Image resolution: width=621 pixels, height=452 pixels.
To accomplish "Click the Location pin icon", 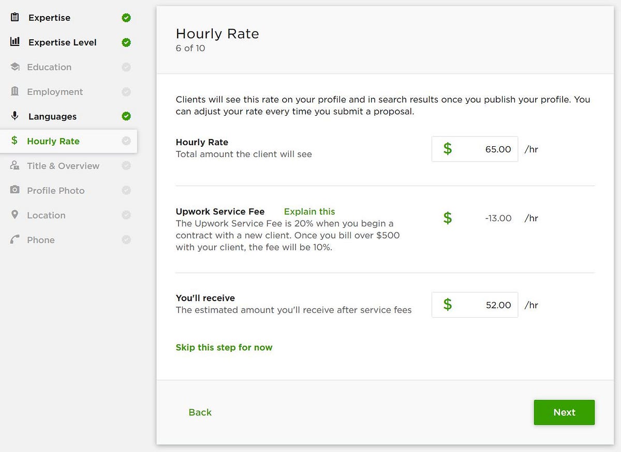I will point(14,214).
